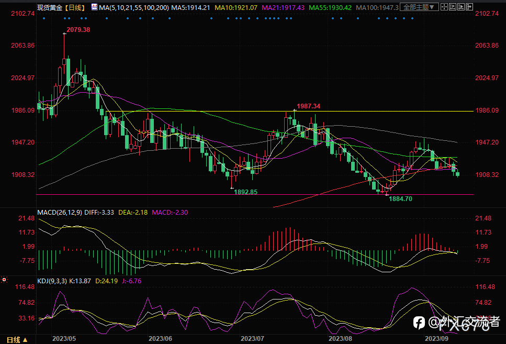Image resolution: width=506 pixels, height=344 pixels.
Task: Click the MA indicator chart icon
Action: [x=94, y=7]
